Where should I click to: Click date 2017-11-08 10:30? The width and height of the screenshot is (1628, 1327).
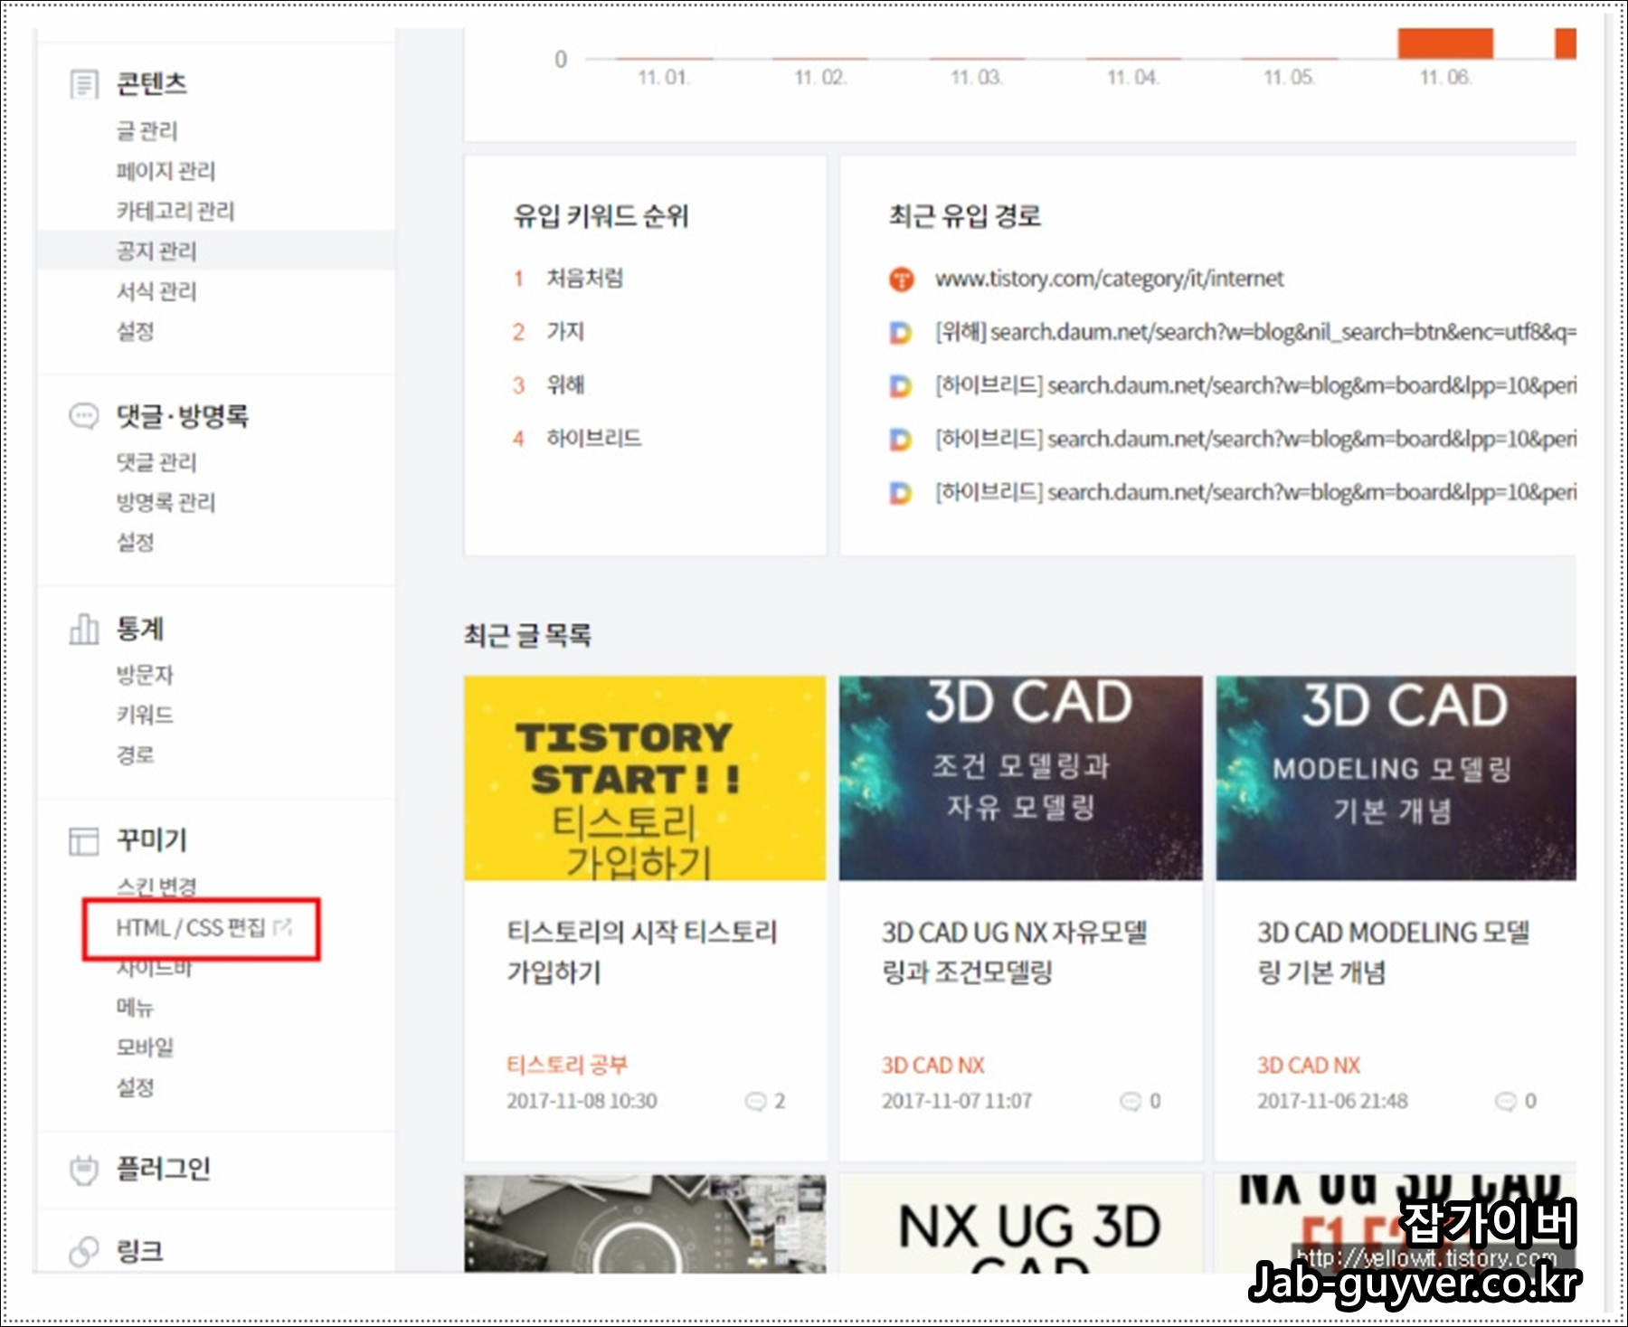point(582,1101)
